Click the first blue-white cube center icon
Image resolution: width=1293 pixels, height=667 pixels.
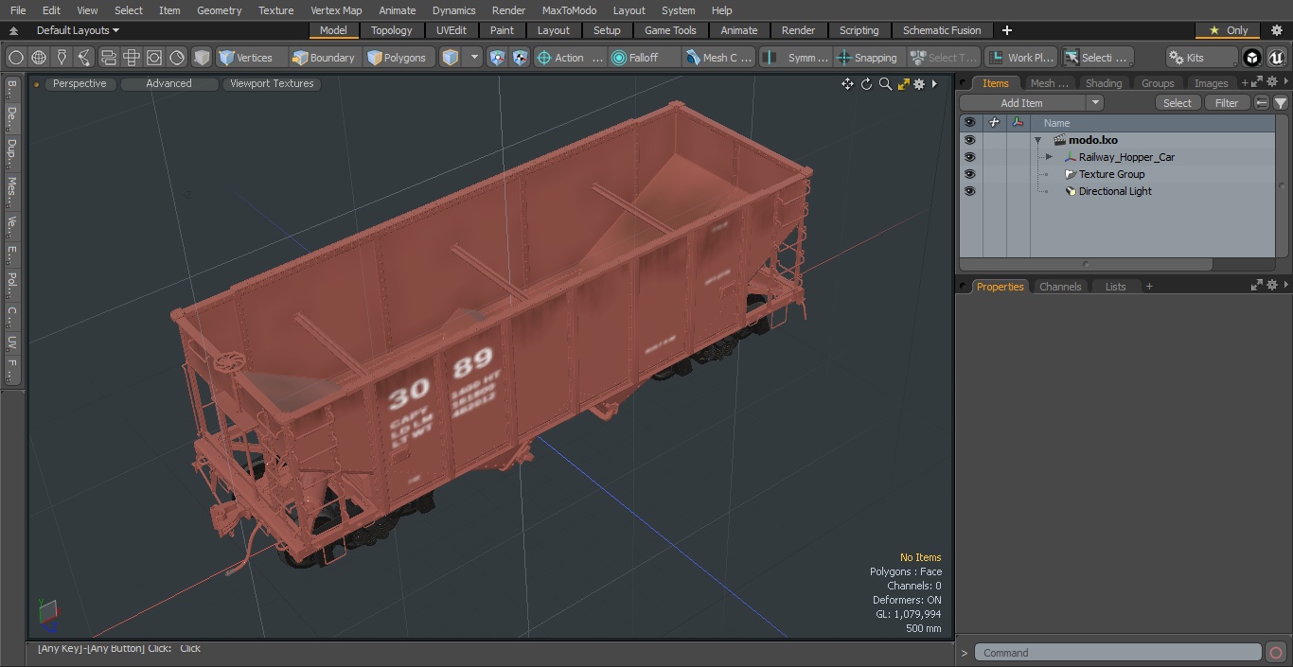498,58
